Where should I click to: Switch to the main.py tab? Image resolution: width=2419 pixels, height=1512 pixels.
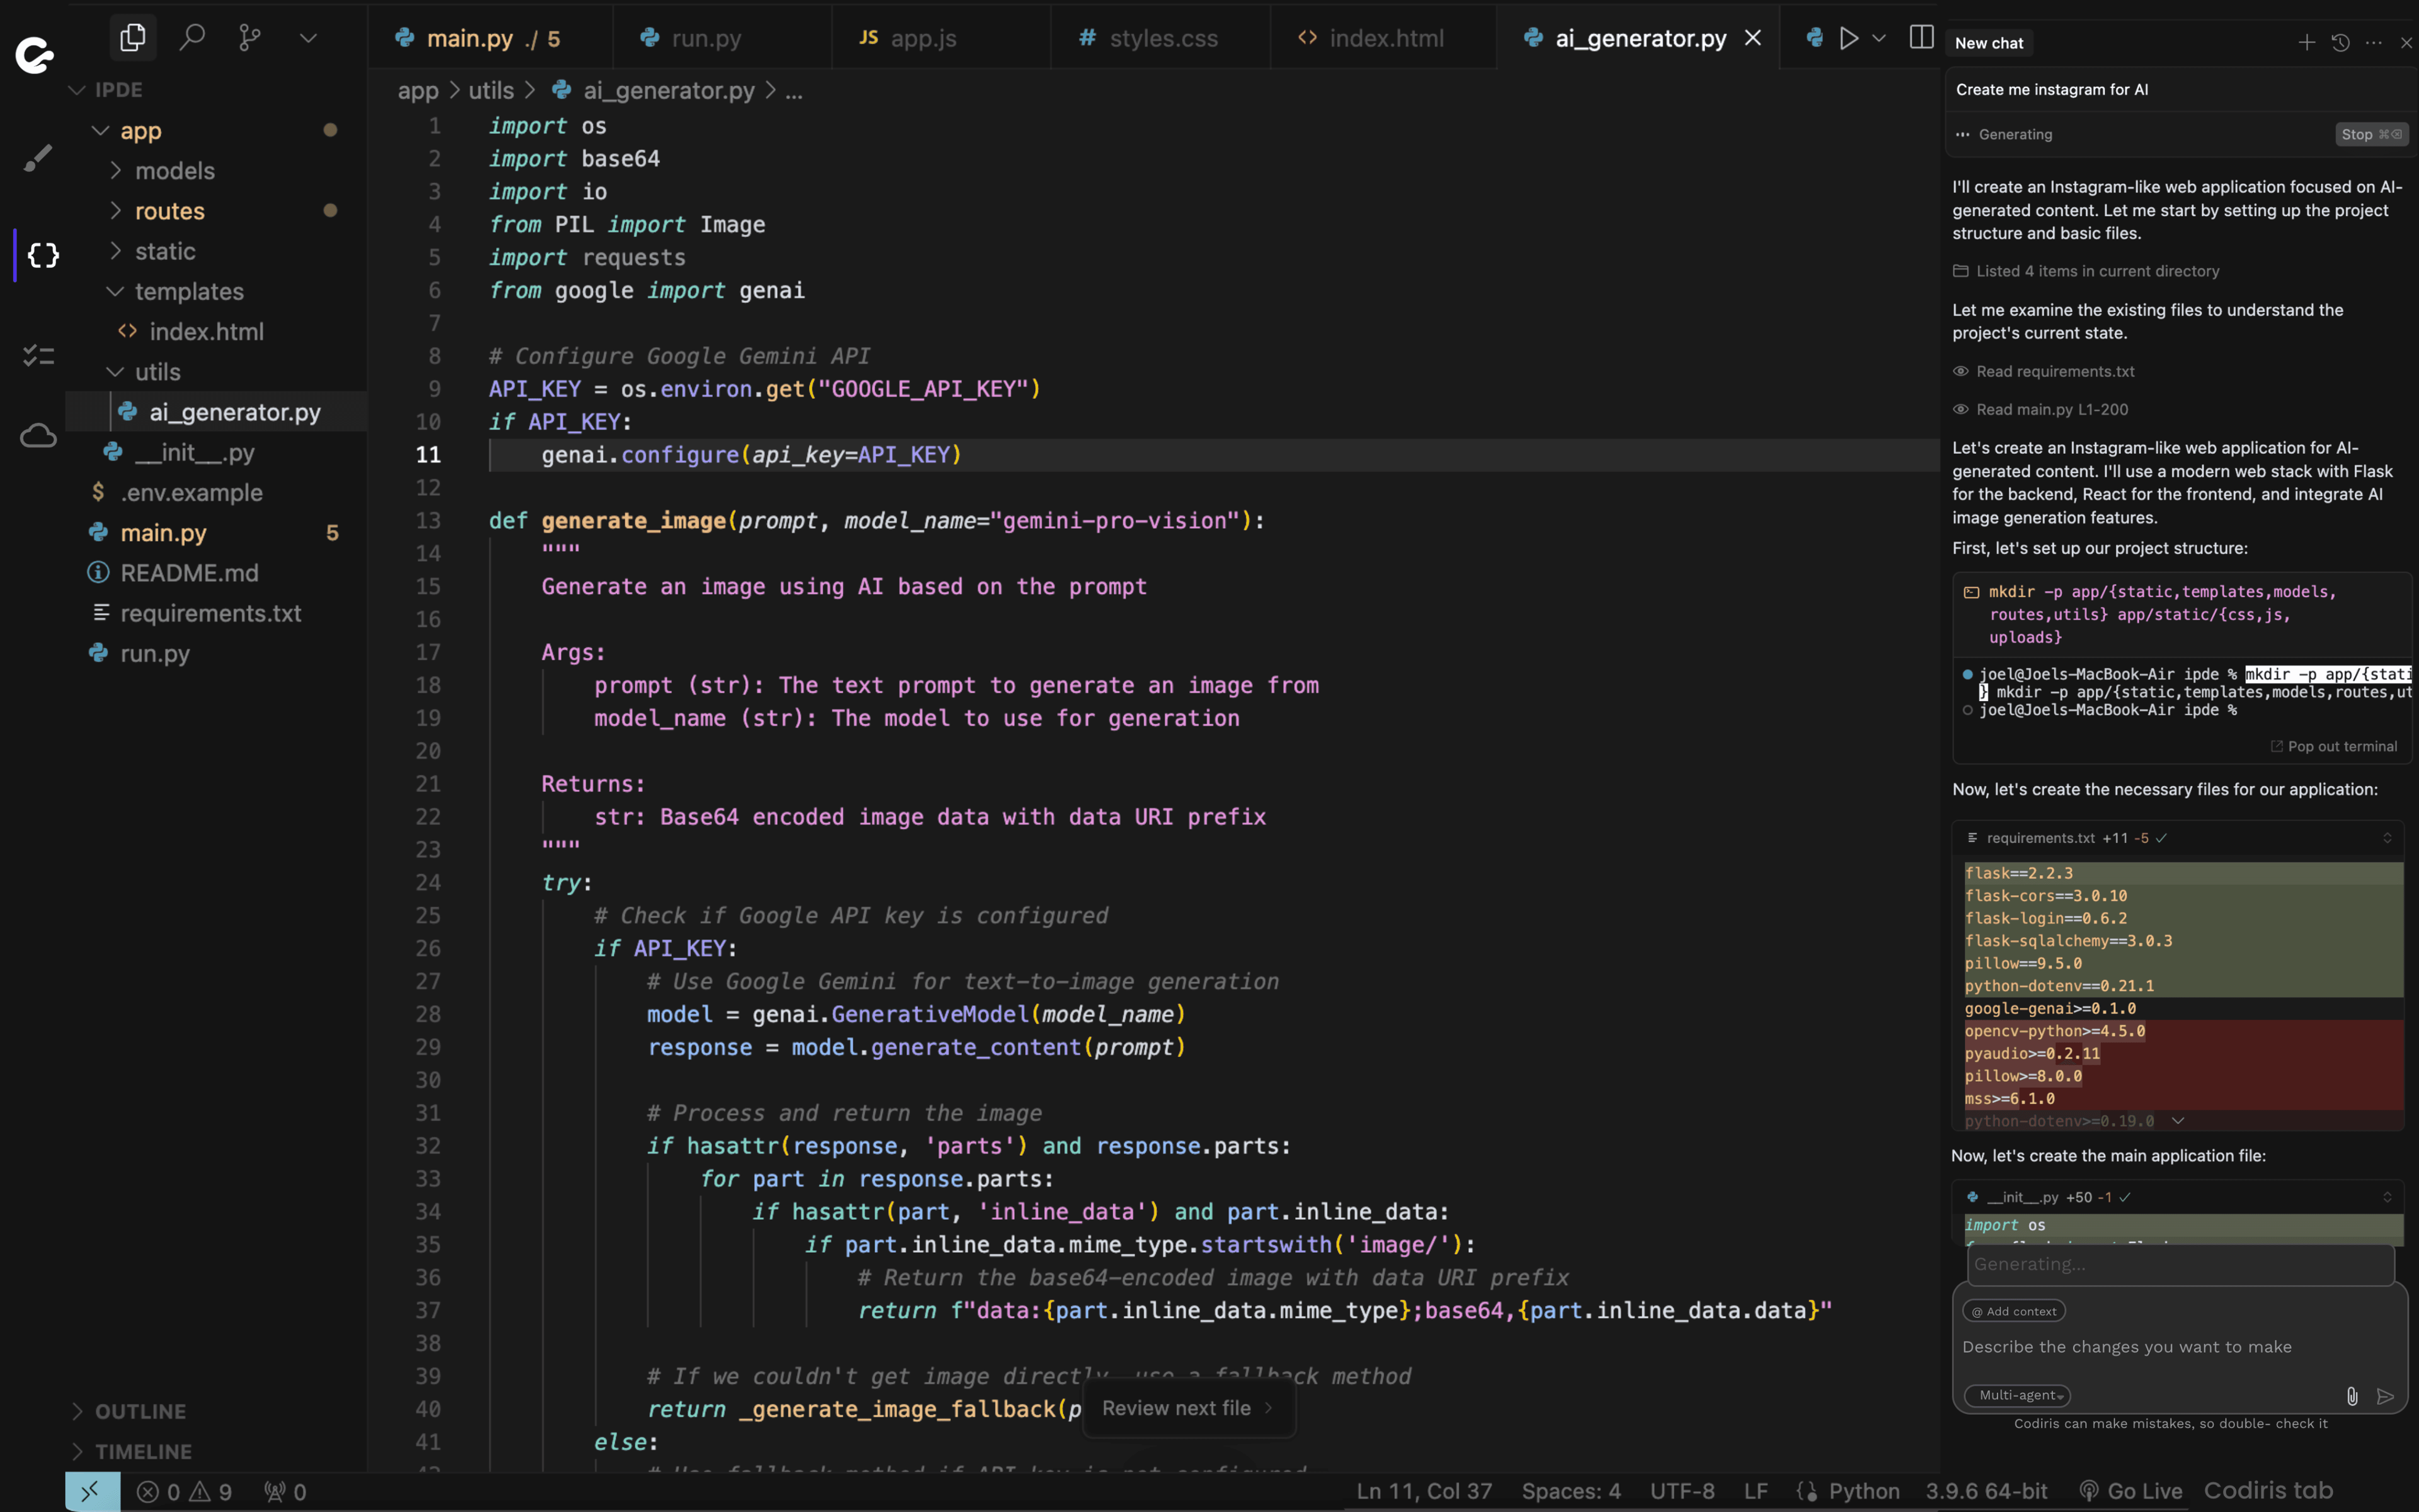coord(490,38)
